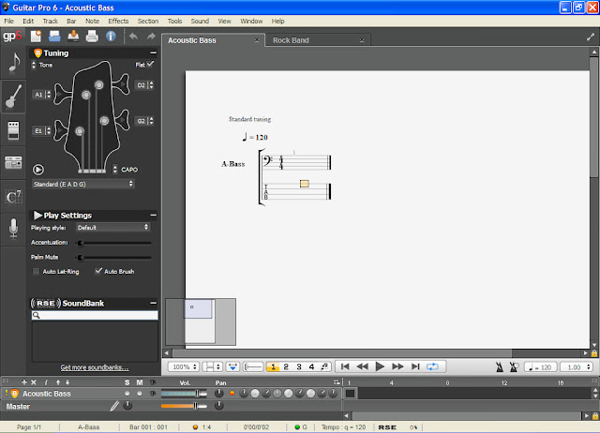Jump to the last bar
Screen dimensions: 600x433
pos(415,366)
